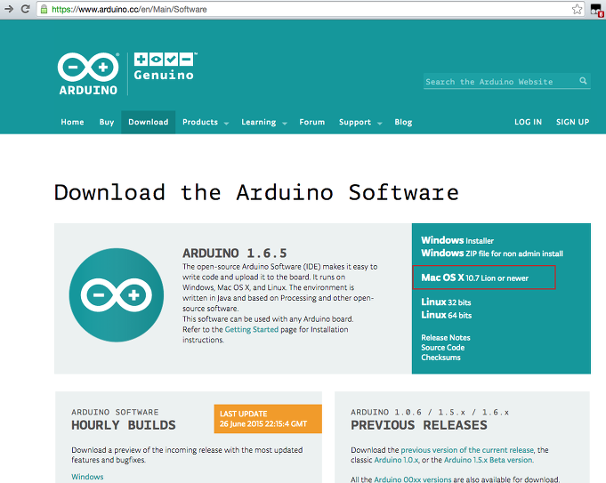Click Windows link under Hourly Builds

(x=87, y=477)
